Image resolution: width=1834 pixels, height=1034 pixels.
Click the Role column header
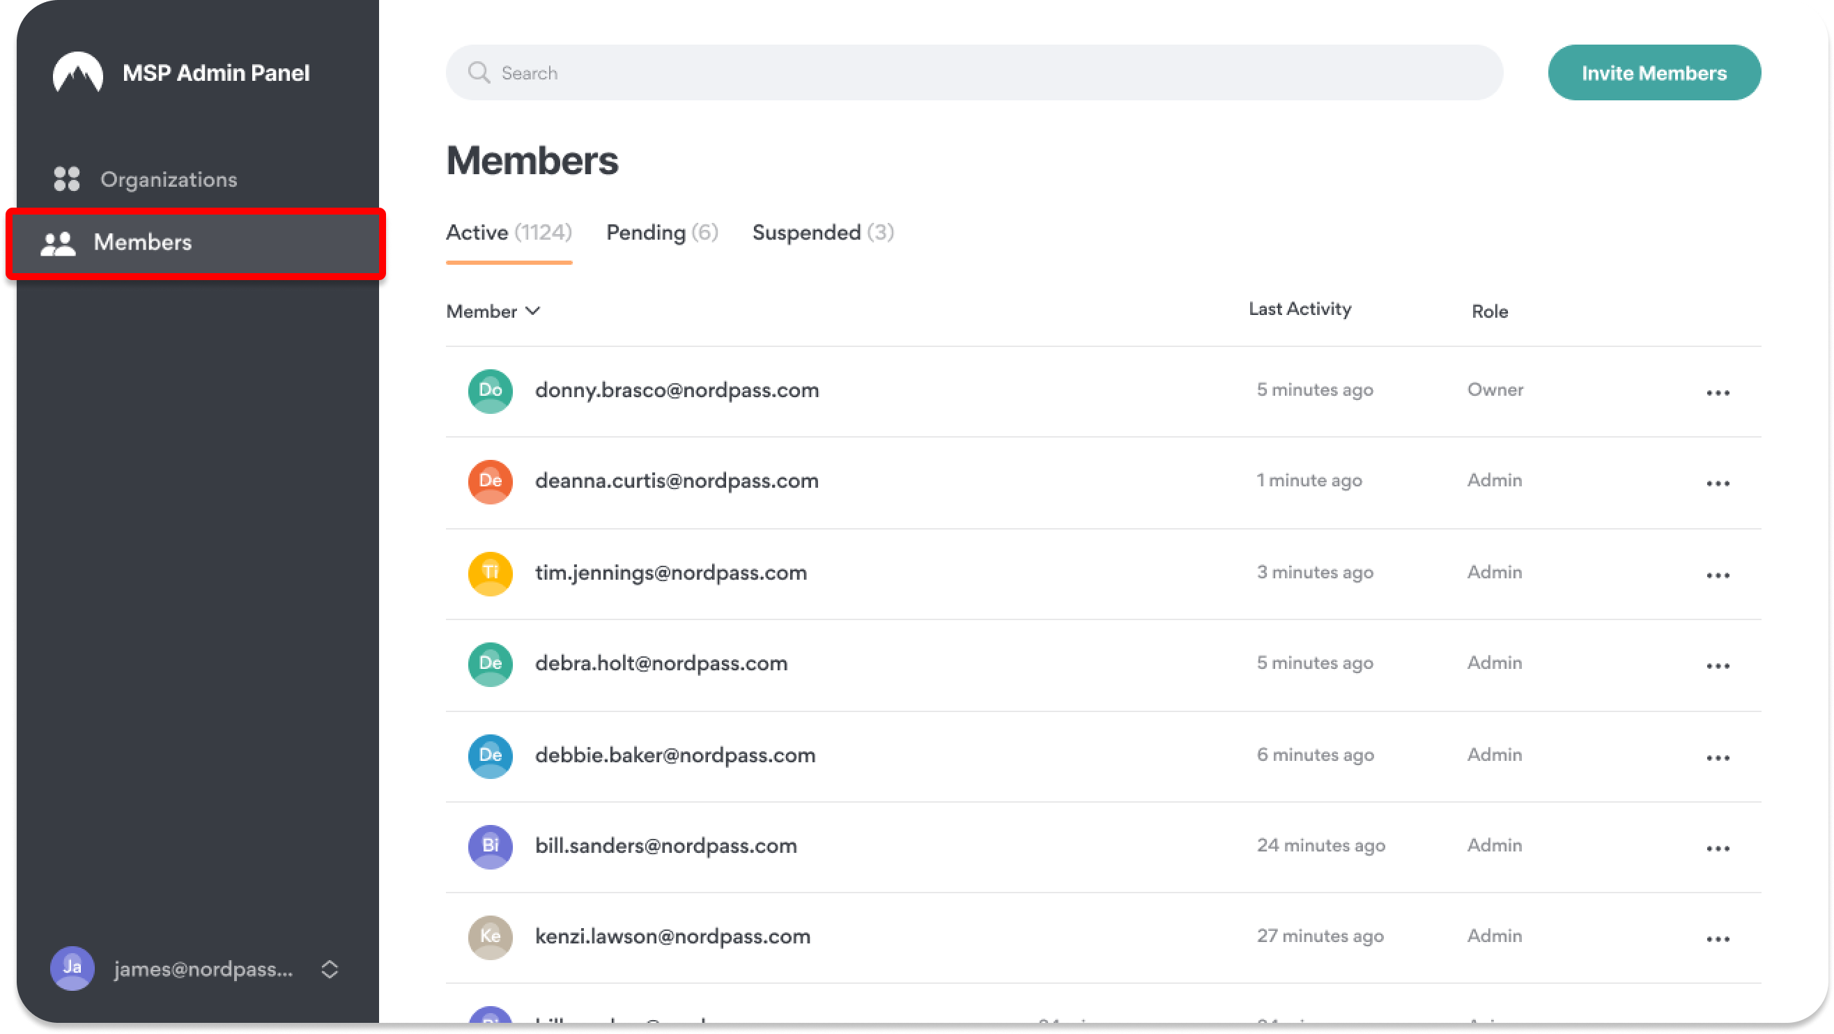1489,311
